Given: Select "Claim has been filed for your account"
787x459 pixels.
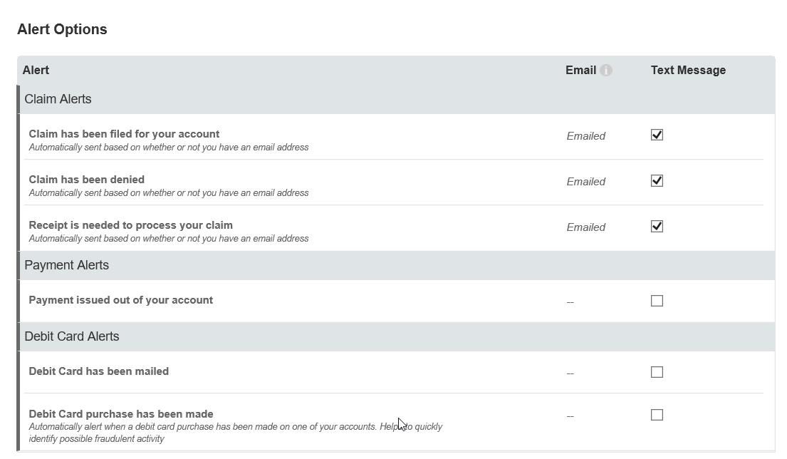Looking at the screenshot, I should [x=124, y=134].
